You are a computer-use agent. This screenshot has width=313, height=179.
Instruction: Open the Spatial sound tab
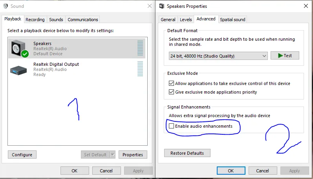point(232,20)
